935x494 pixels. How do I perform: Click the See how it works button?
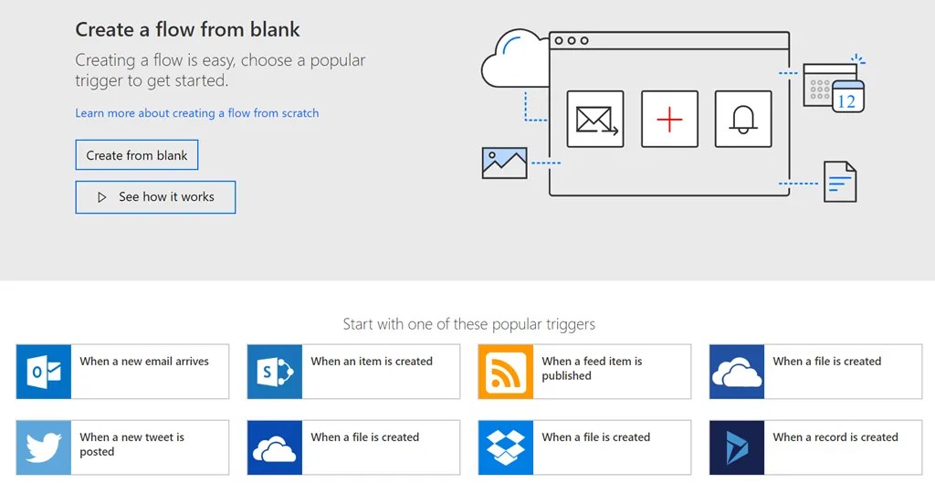[x=155, y=197]
